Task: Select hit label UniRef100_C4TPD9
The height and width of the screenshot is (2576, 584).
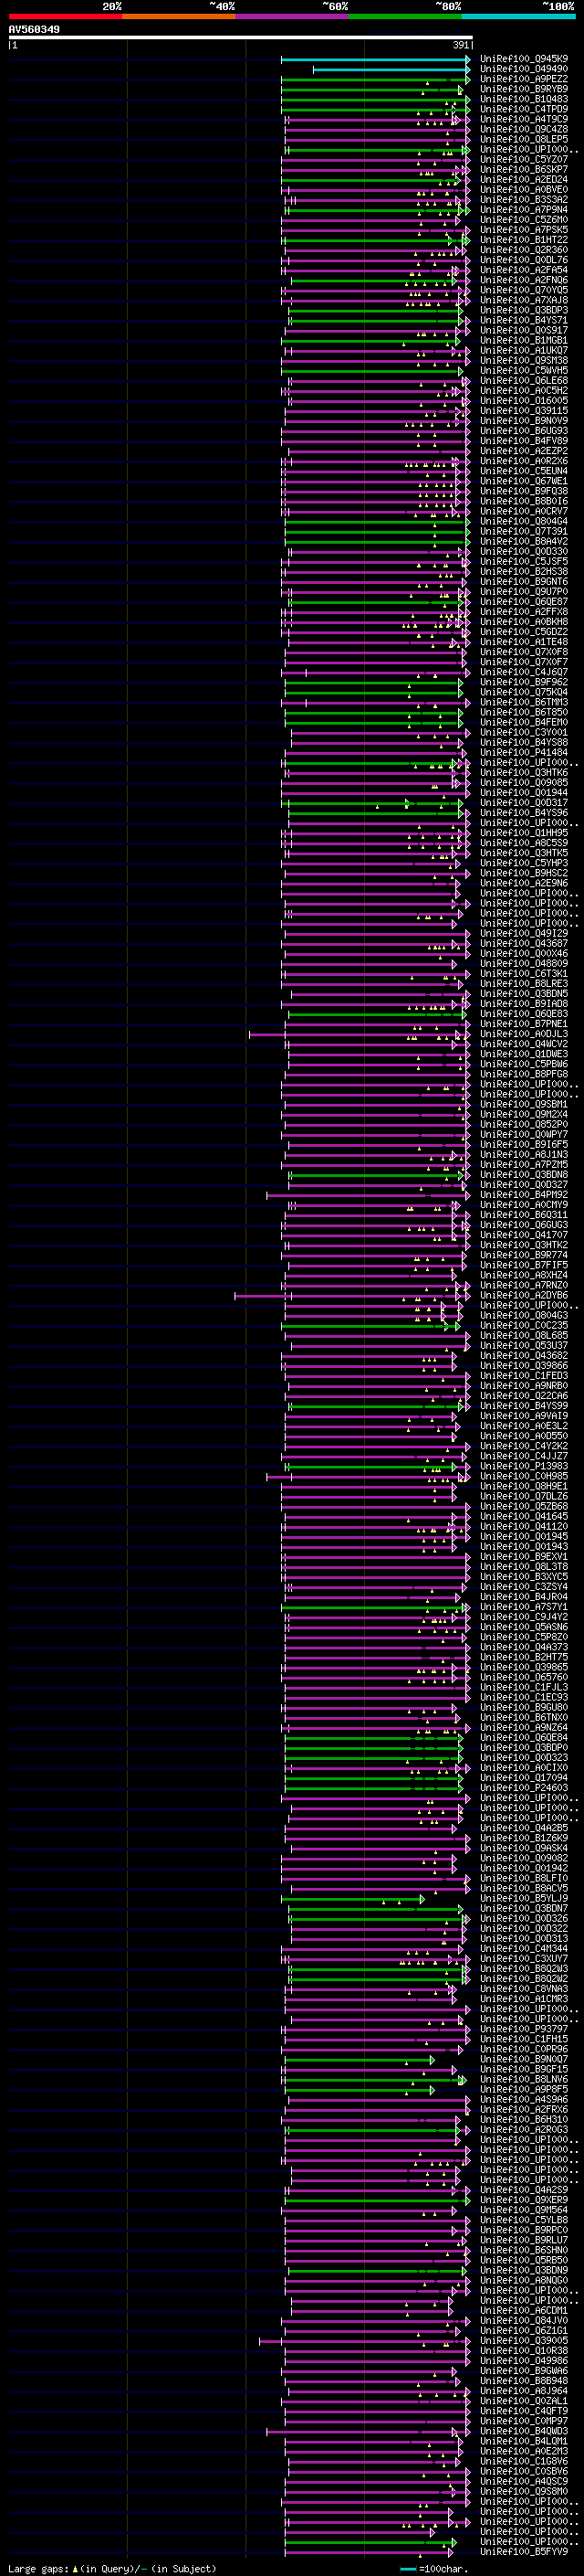Action: coord(524,109)
